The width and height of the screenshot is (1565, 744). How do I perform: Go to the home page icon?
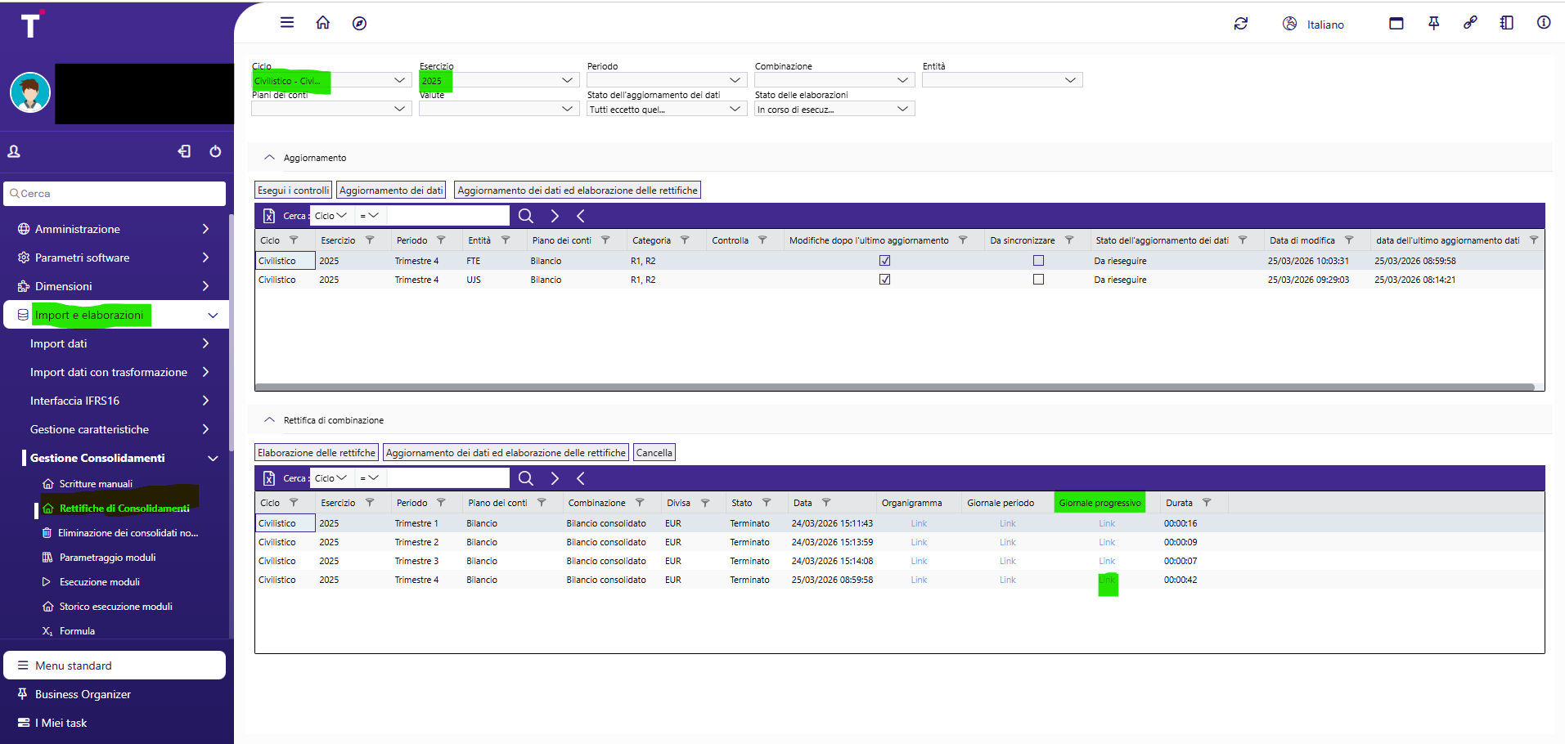tap(323, 23)
